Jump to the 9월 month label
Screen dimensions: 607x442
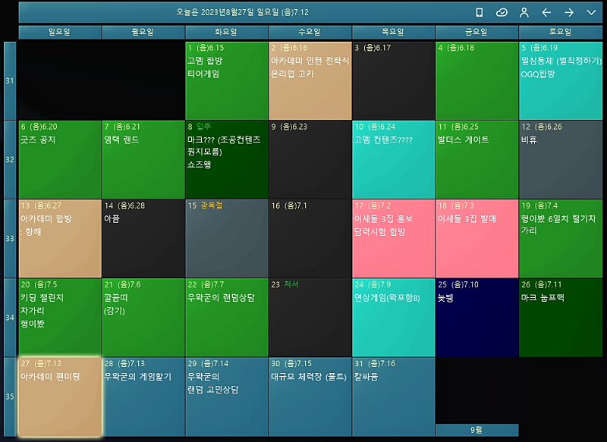point(476,430)
